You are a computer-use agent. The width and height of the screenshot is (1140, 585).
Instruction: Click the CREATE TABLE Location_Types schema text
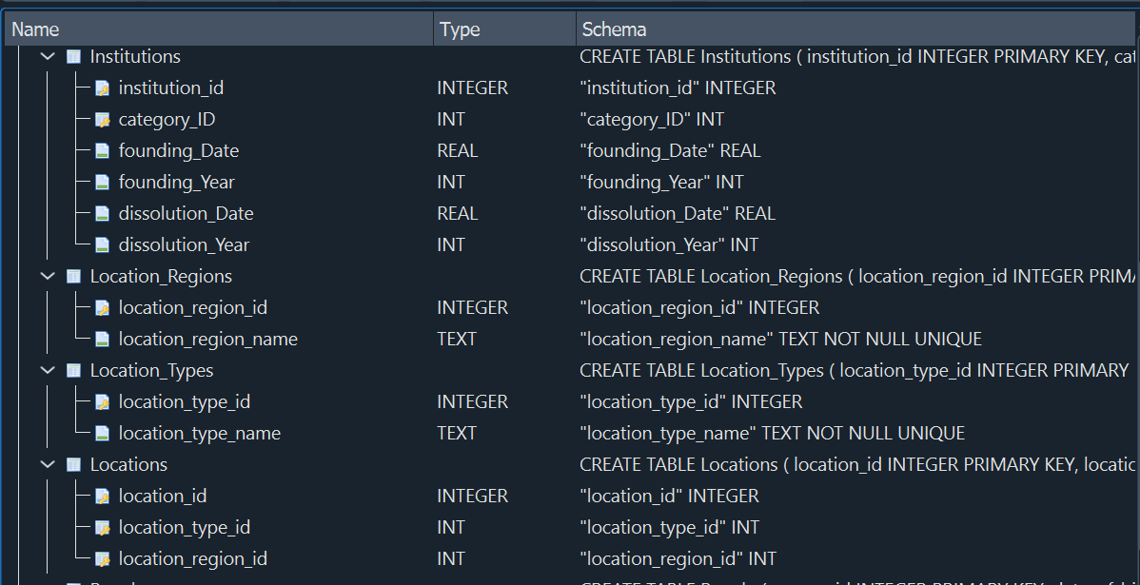coord(855,370)
